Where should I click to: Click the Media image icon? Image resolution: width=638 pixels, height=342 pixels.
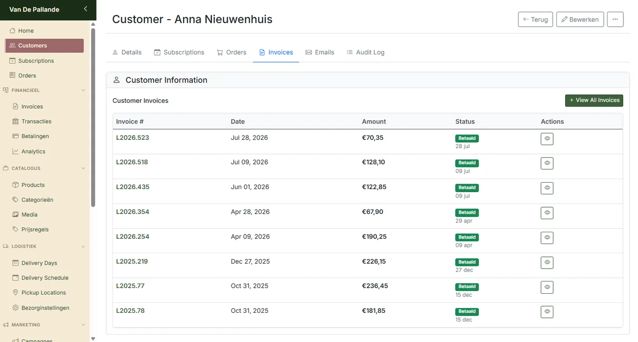pyautogui.click(x=15, y=214)
